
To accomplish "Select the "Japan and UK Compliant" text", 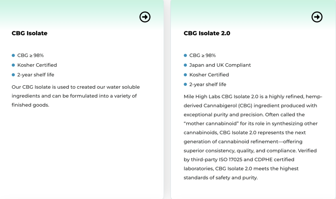I will [220, 65].
